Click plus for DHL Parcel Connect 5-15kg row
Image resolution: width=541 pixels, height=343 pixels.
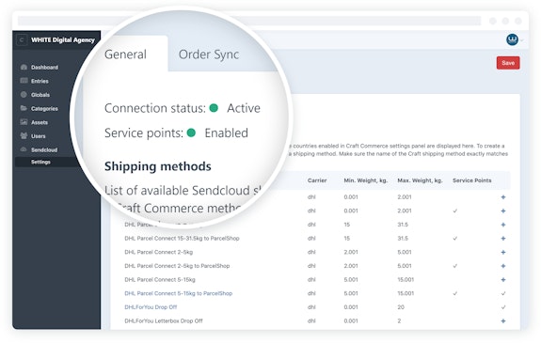tap(503, 280)
